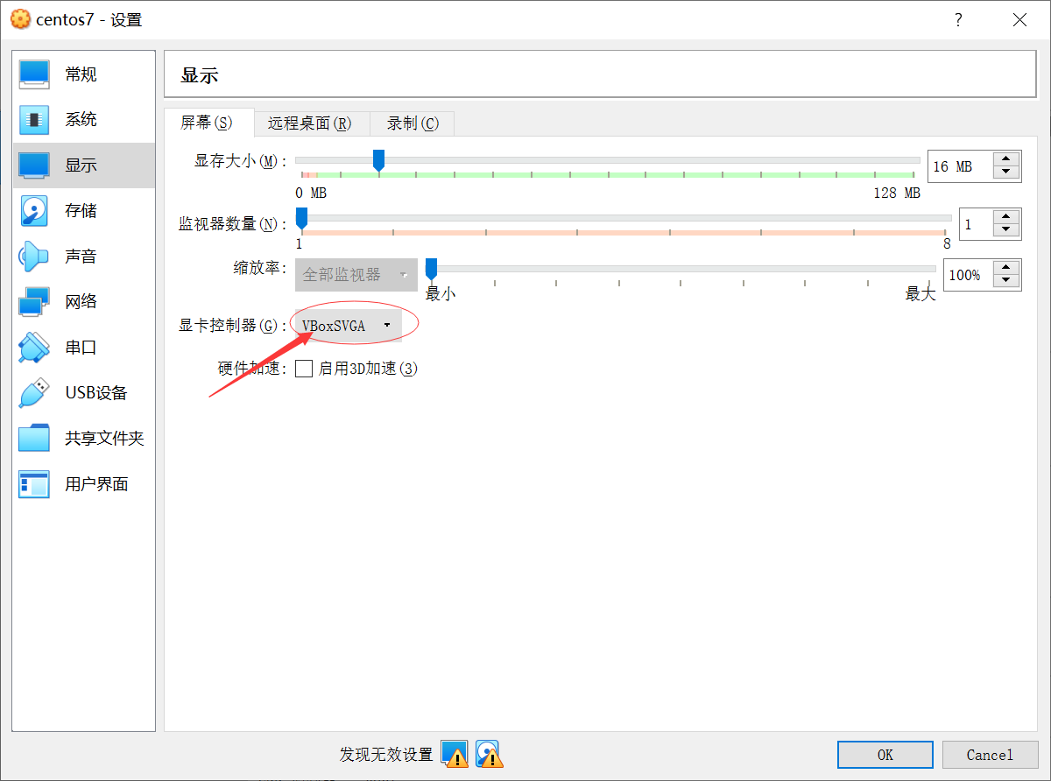Decrease 监视器数量 with down stepper arrow
The image size is (1051, 781).
pos(1006,231)
